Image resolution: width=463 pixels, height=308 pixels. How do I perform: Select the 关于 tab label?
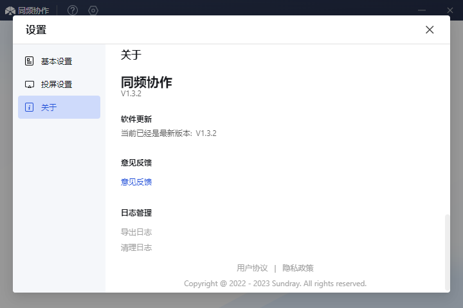49,108
